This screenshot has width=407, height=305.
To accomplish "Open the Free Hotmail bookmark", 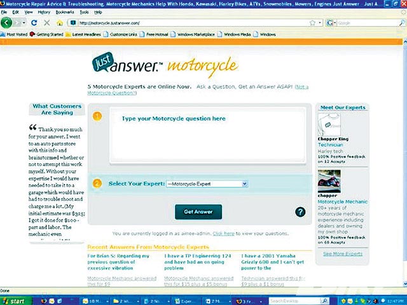I will point(154,34).
